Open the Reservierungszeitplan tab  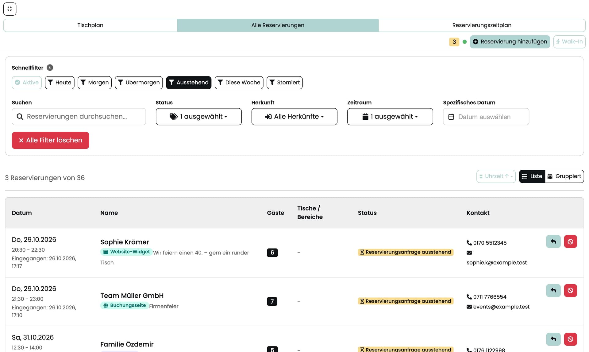[482, 25]
